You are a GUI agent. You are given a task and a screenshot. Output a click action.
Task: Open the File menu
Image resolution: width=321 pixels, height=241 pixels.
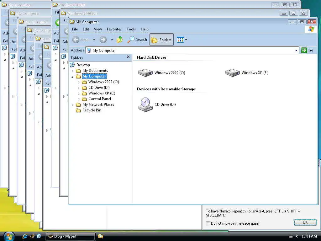pos(75,29)
